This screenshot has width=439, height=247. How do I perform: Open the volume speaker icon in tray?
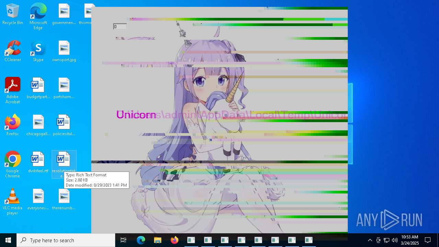pos(395,240)
